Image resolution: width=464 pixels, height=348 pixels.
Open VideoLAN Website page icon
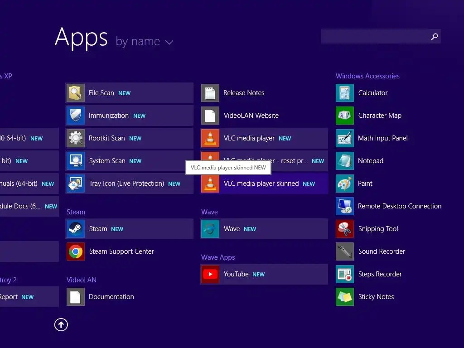[210, 116]
